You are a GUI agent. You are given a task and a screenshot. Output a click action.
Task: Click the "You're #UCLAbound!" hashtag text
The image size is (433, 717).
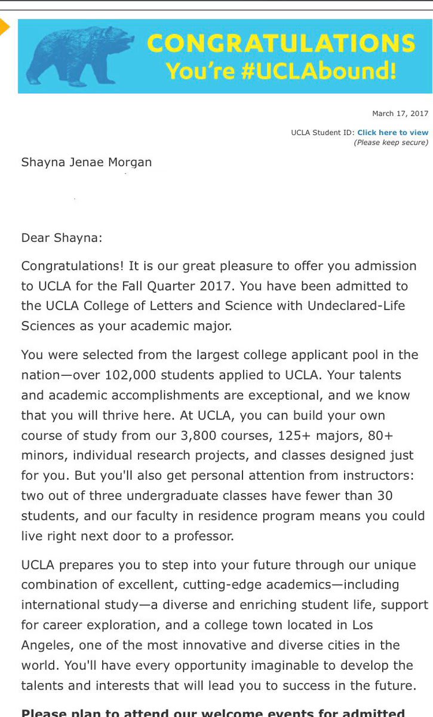[281, 71]
